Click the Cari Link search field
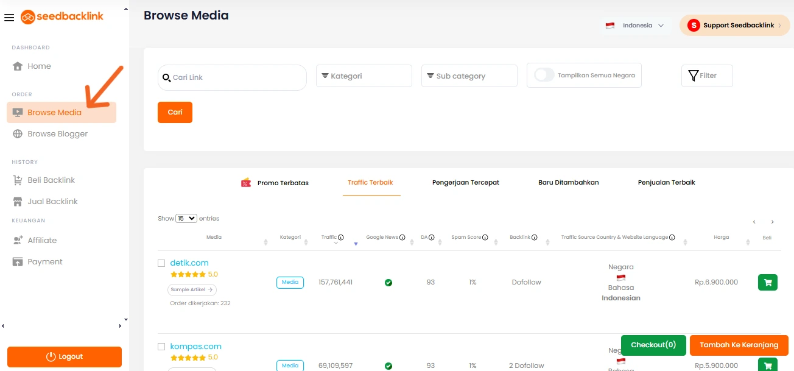 click(x=232, y=77)
